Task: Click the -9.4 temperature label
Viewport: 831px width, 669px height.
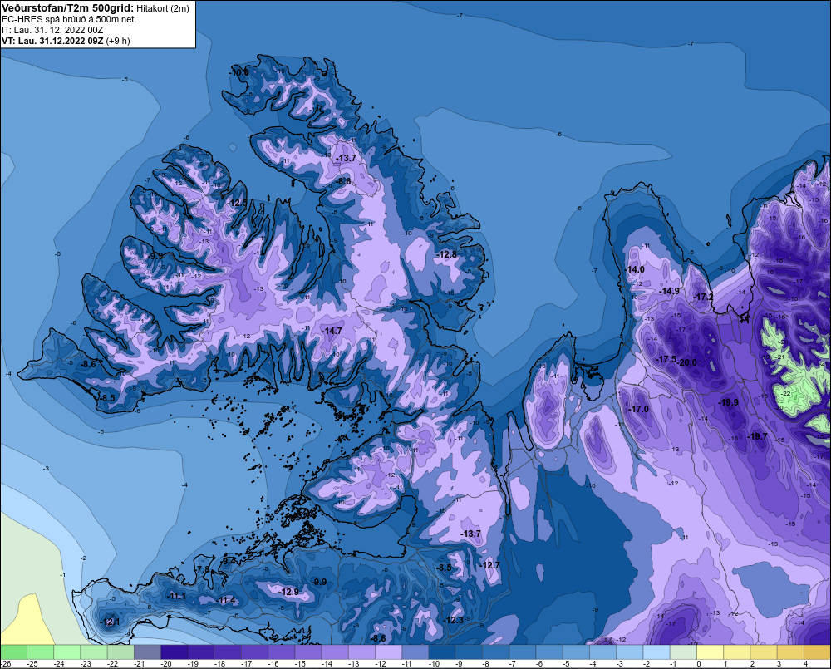Action: pyautogui.click(x=229, y=561)
